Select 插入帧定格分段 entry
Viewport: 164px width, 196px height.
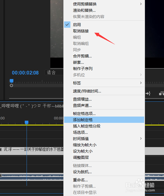(x=104, y=126)
